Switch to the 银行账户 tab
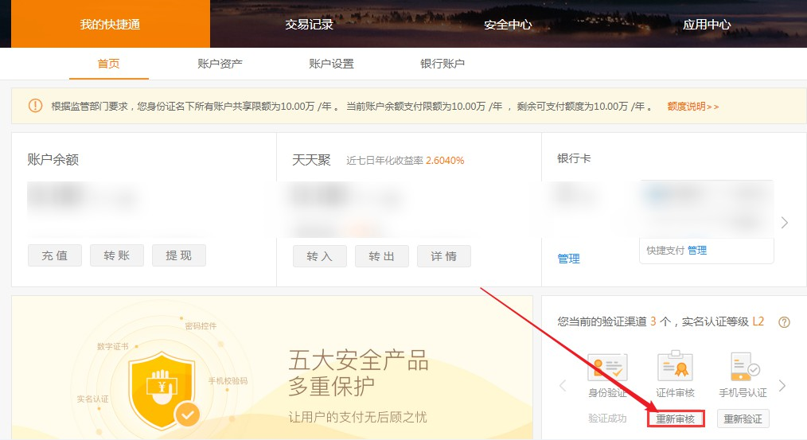This screenshot has height=440, width=807. pos(442,64)
